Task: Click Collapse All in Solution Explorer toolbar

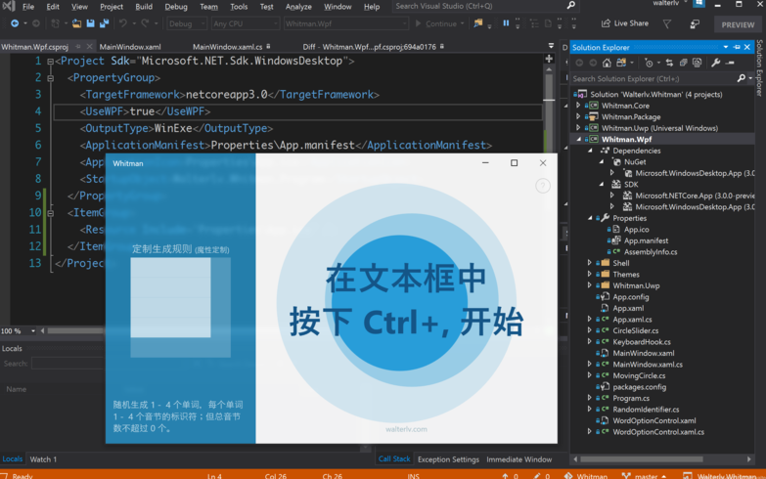Action: 683,63
